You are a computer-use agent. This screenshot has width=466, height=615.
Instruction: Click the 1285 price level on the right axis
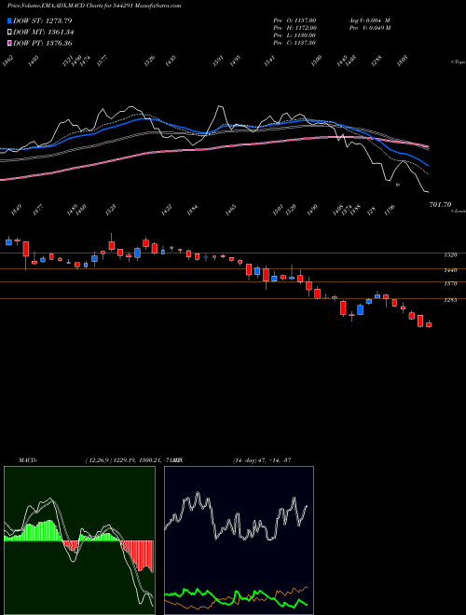(x=451, y=300)
